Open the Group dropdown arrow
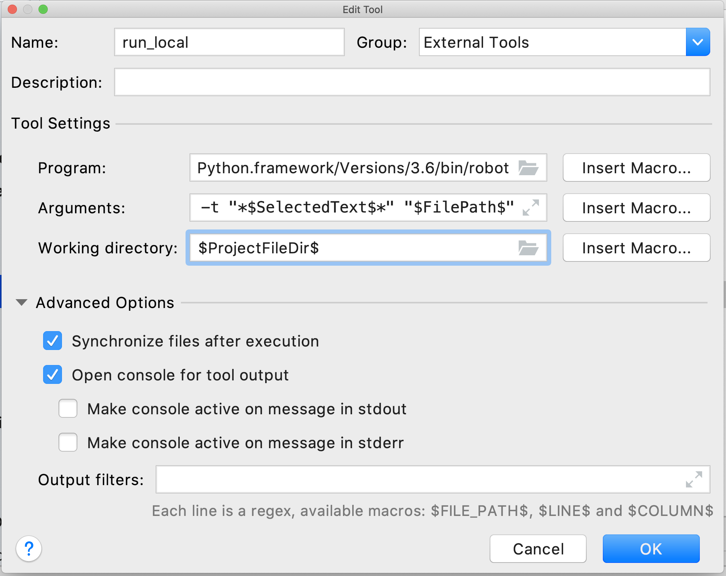 tap(698, 42)
